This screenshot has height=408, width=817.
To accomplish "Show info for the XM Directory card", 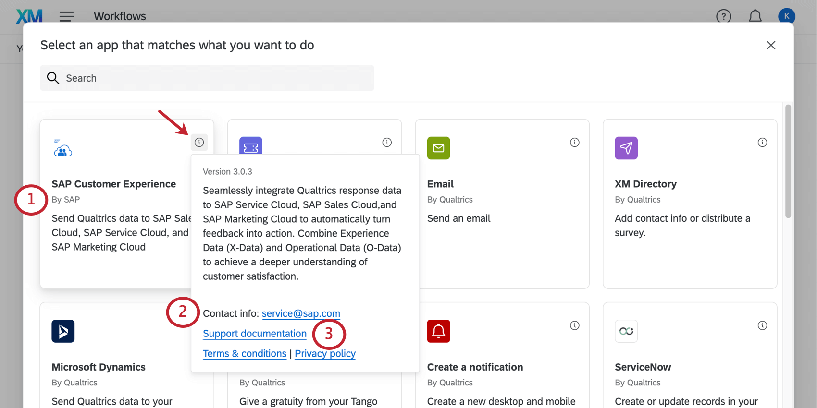I will tap(762, 143).
